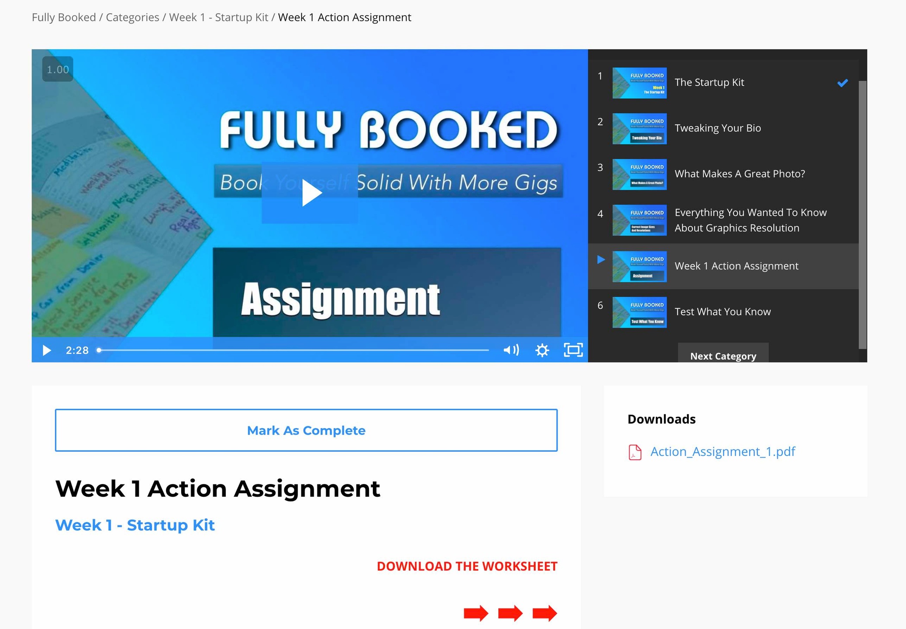
Task: Download Action_Assignment_1.pdf link
Action: tap(723, 452)
